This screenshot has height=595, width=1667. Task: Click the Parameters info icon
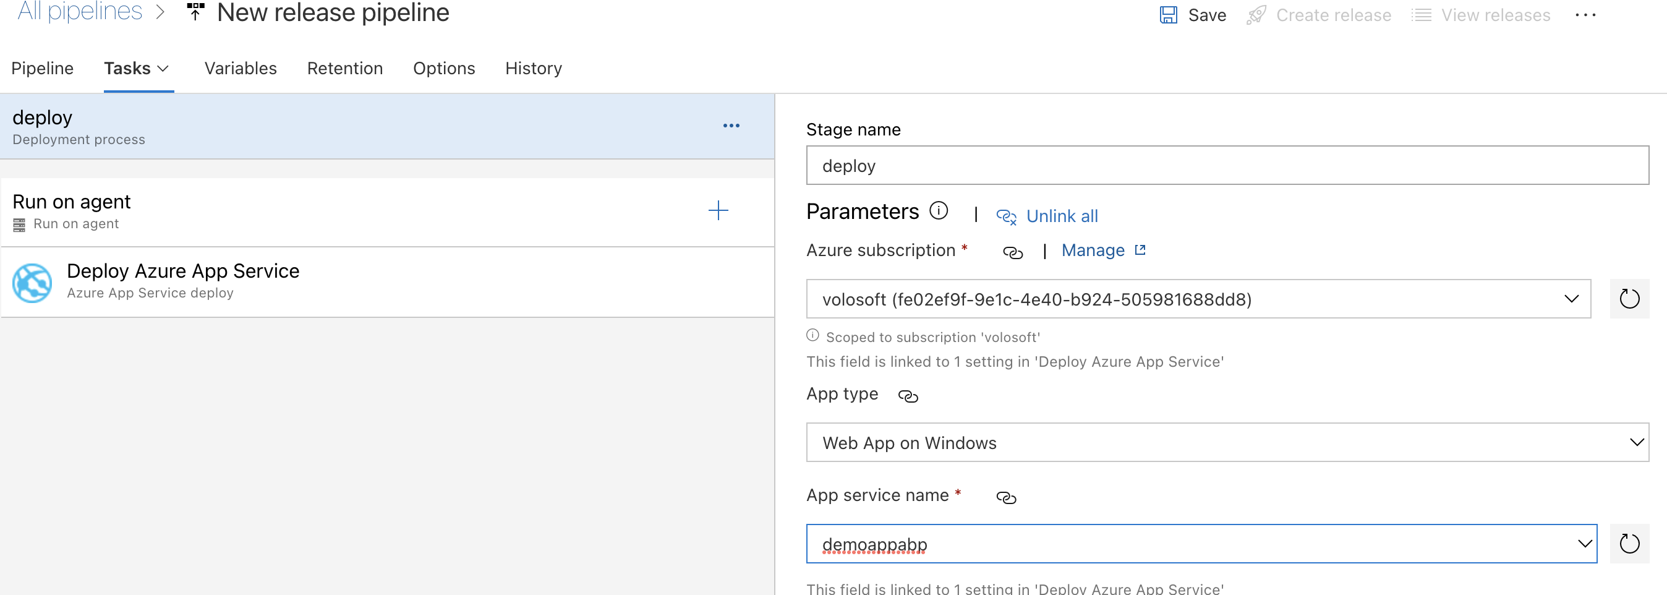[x=939, y=210]
